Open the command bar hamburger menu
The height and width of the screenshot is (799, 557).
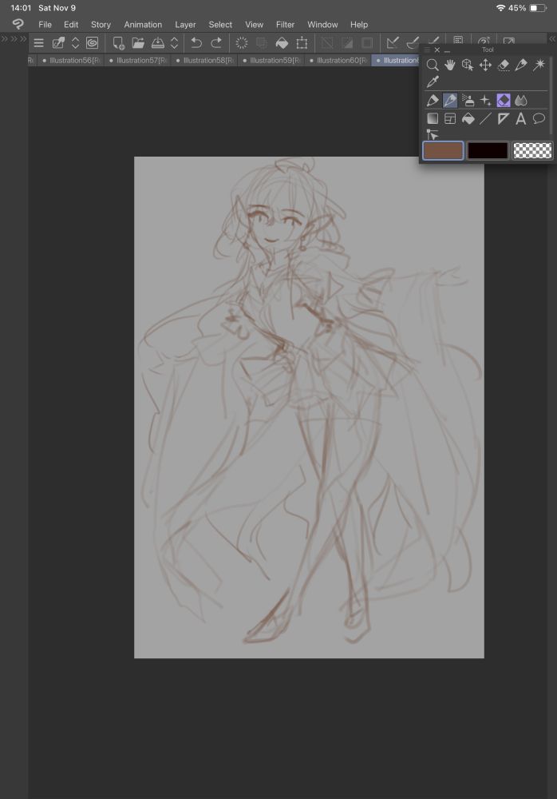tap(38, 43)
